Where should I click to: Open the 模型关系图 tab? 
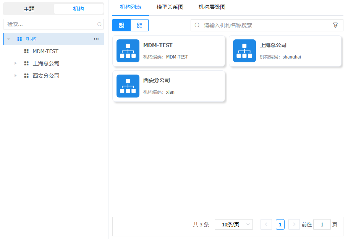(x=170, y=7)
